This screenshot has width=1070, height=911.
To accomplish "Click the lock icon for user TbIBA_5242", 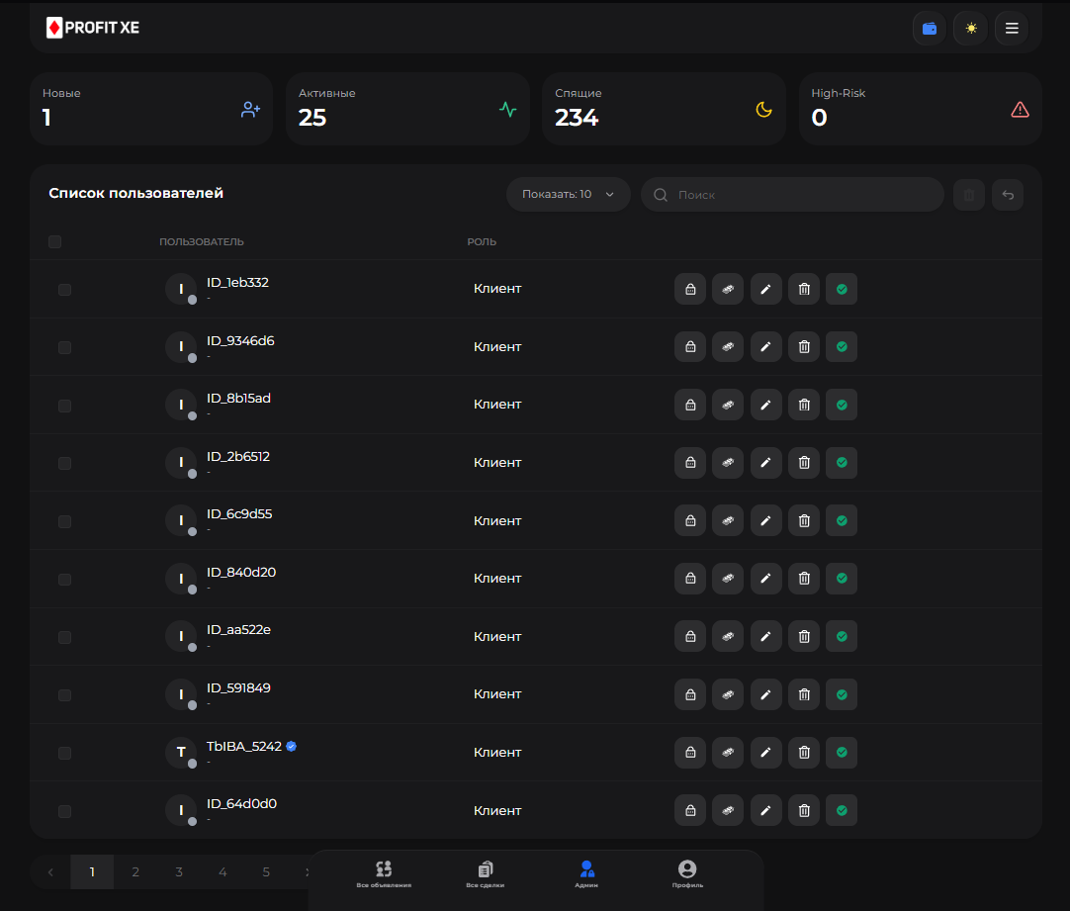I will click(689, 753).
